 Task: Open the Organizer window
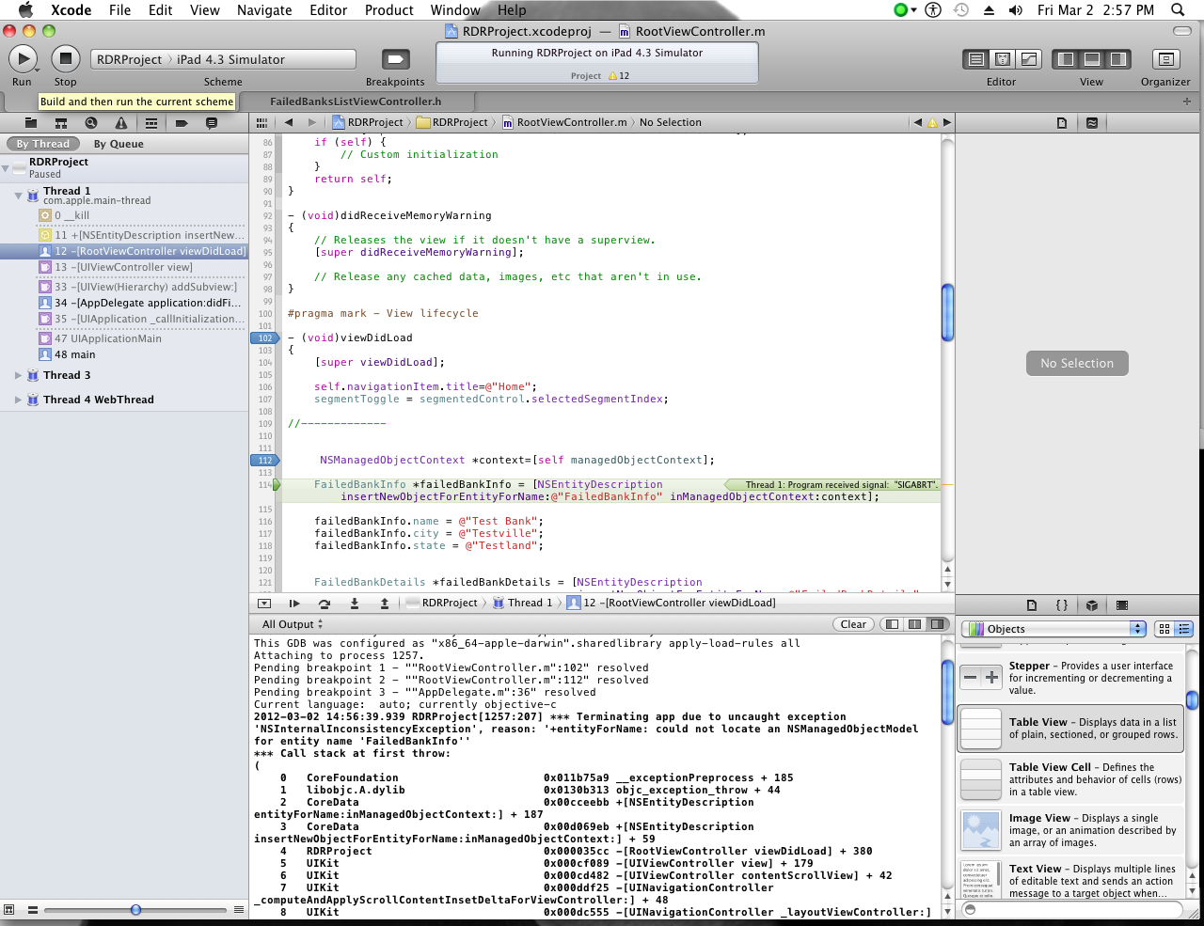coord(1166,59)
